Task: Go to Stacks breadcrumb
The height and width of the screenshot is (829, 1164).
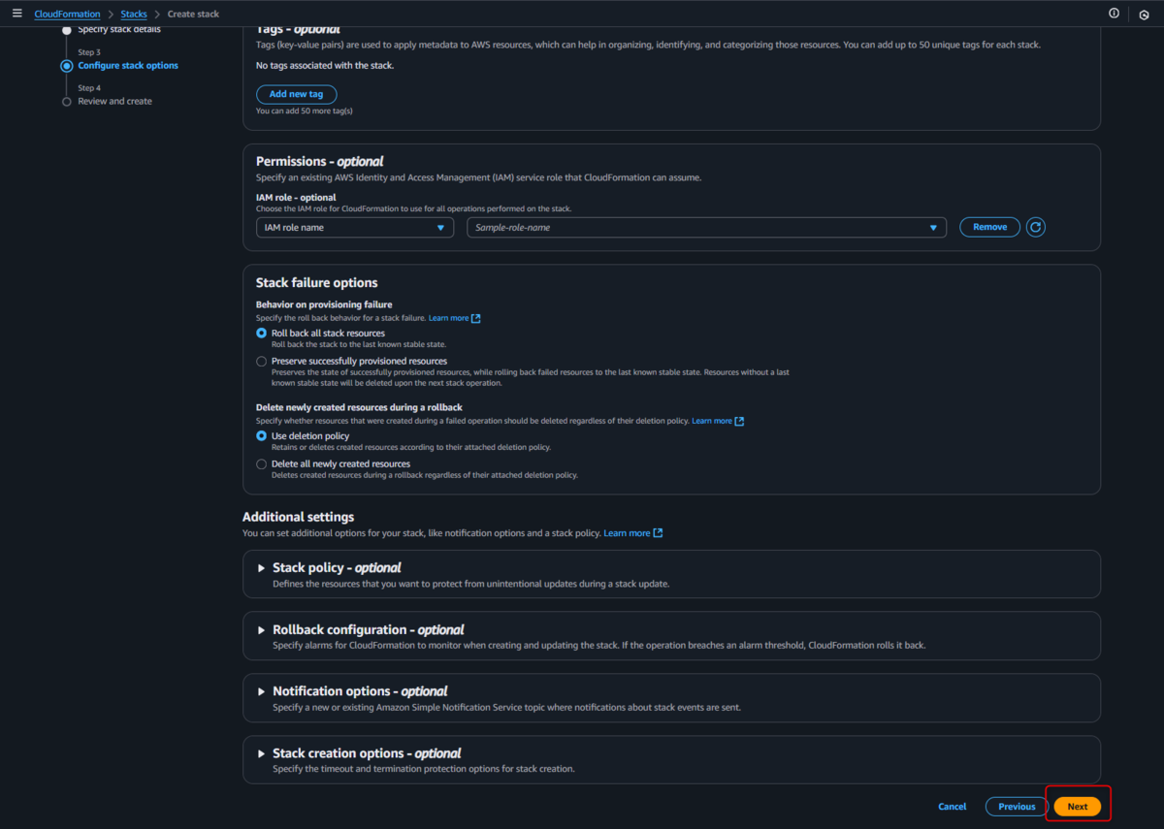Action: [x=134, y=15]
